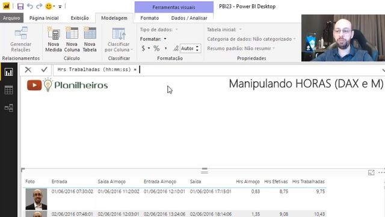
Task: Sort by Hrs Trabalhadas column header
Action: (308, 181)
